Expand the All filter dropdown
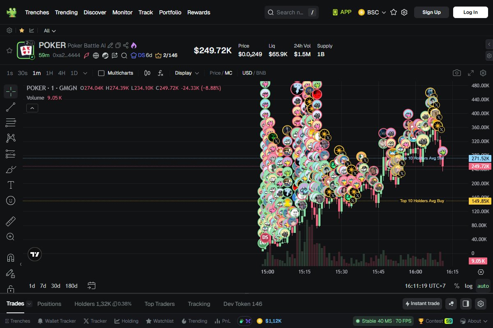The width and height of the screenshot is (493, 328). point(50,31)
